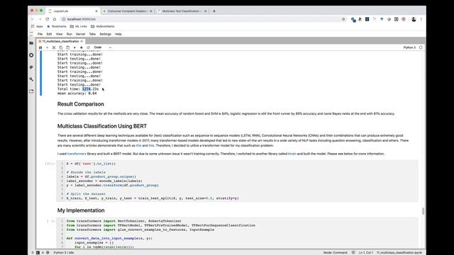Follow the 'ktrain' library link
This screenshot has width=454, height=255.
pyautogui.click(x=292, y=154)
